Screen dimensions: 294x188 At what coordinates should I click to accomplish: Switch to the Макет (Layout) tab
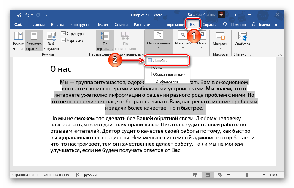coord(103,25)
